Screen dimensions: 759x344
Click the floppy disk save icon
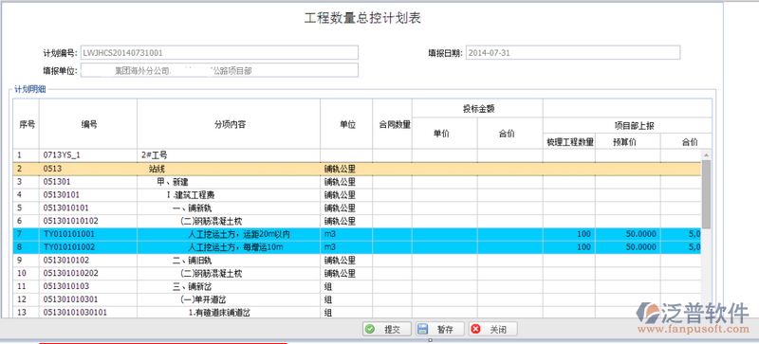(x=422, y=330)
